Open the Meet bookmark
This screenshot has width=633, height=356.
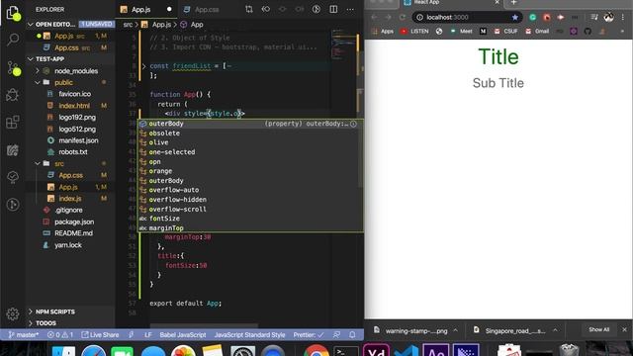462,31
